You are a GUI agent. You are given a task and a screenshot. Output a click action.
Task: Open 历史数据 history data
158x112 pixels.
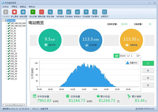[x=86, y=12]
